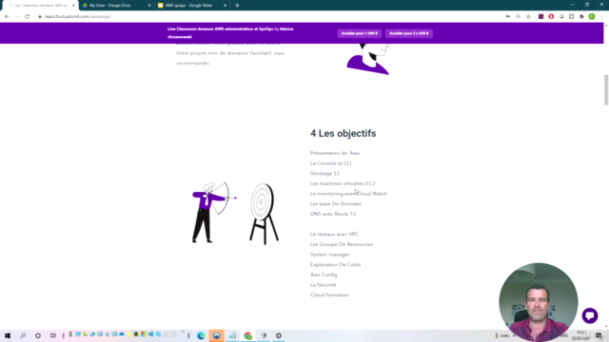The image size is (609, 342).
Task: Launch Microsoft Edge from taskbar
Action: pyautogui.click(x=201, y=335)
